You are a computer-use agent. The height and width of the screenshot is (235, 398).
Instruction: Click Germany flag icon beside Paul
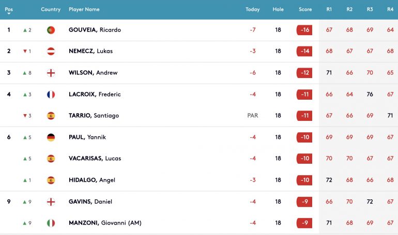[51, 137]
